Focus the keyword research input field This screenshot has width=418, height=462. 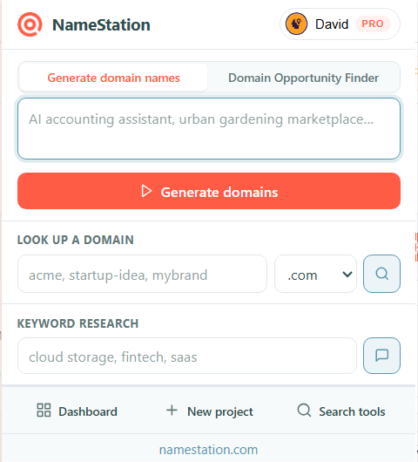[x=187, y=356]
